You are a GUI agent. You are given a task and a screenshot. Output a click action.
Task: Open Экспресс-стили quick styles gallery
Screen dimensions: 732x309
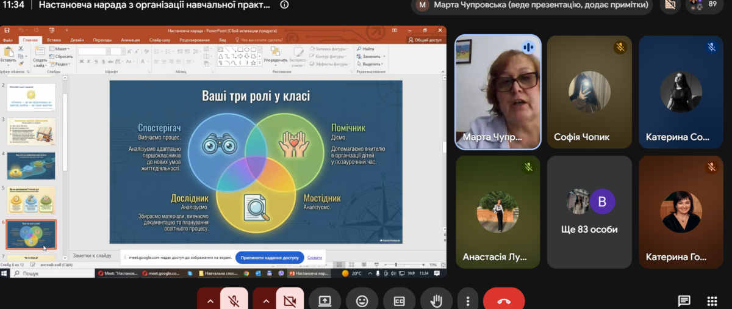coord(298,56)
